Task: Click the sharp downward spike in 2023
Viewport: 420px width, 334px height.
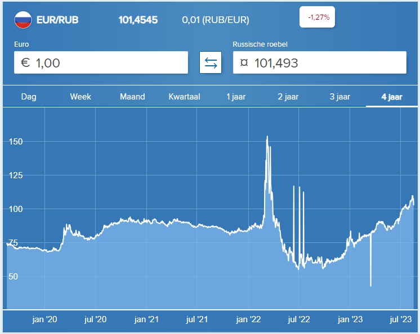Action: click(x=370, y=285)
